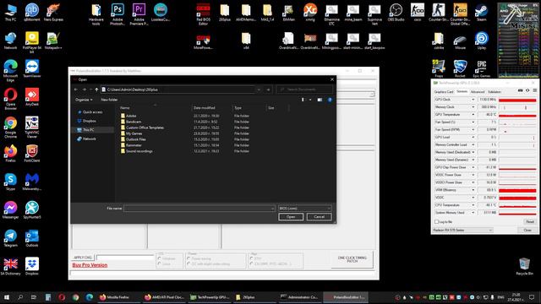The width and height of the screenshot is (541, 304).
Task: Switch to GPU-Z Advanced tab
Action: (x=478, y=92)
